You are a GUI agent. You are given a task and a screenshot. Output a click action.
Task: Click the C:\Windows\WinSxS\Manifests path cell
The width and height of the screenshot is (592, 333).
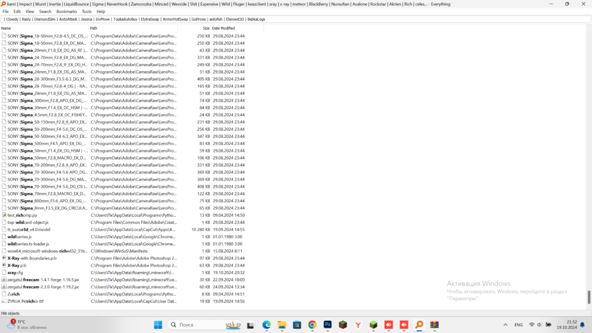(119, 251)
